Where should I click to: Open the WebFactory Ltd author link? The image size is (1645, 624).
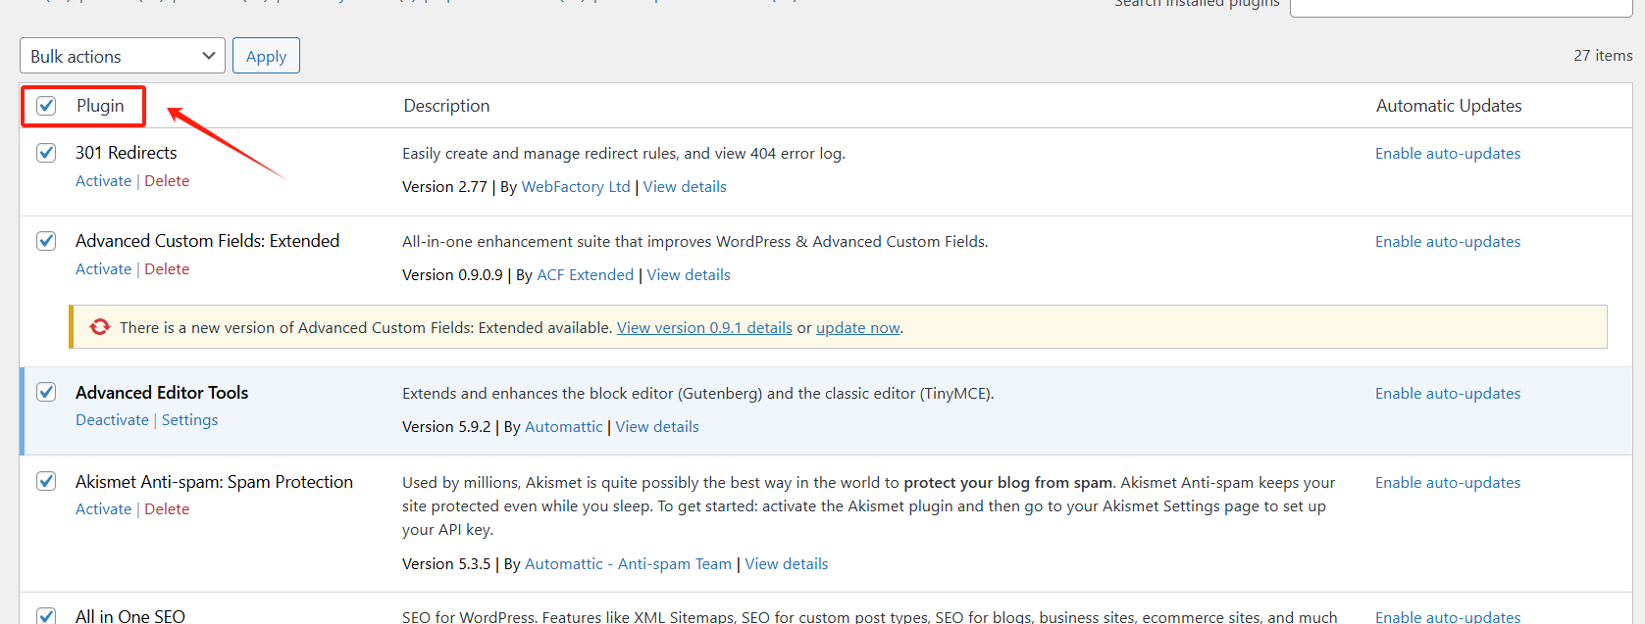click(x=576, y=187)
